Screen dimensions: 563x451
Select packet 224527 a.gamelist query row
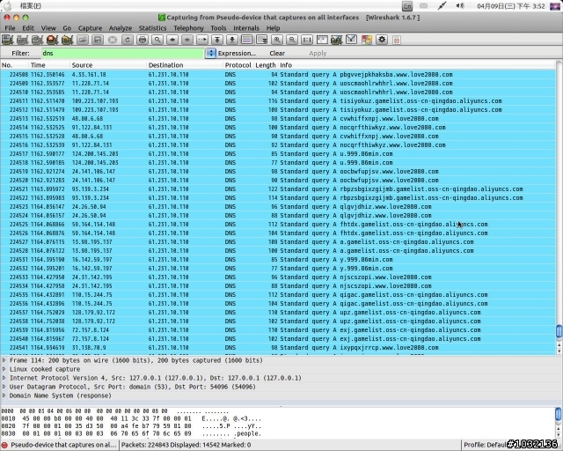pos(278,242)
